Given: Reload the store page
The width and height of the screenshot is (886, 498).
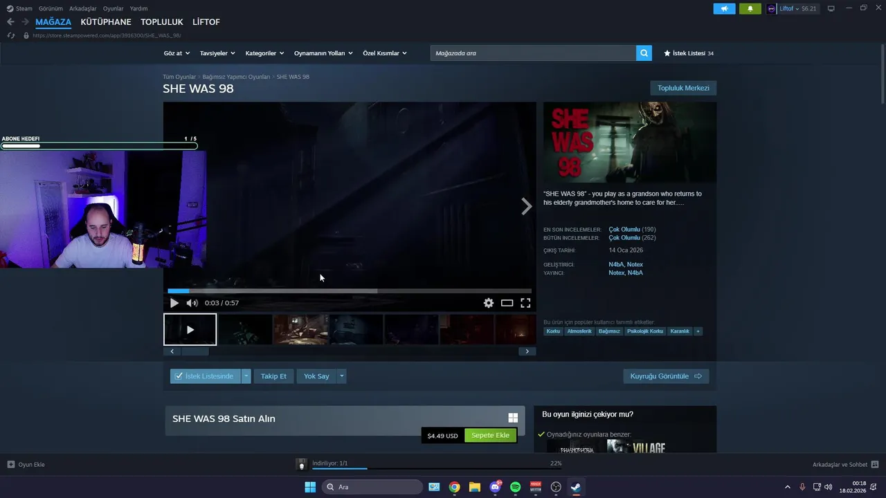Looking at the screenshot, I should (10, 35).
